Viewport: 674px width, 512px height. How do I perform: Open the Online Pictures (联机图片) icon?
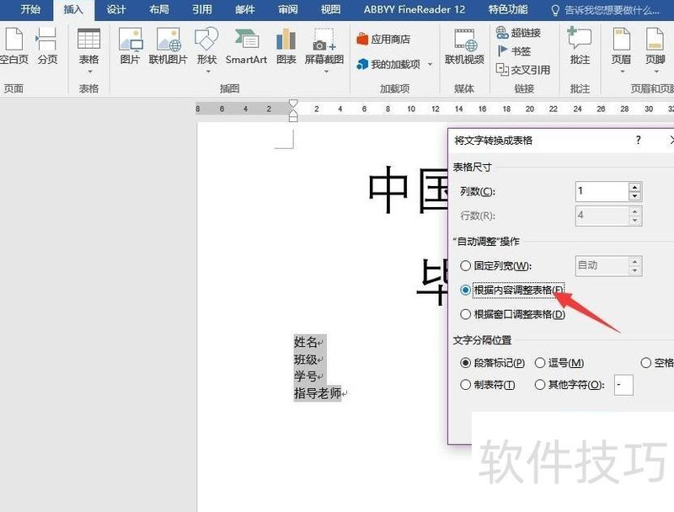168,45
